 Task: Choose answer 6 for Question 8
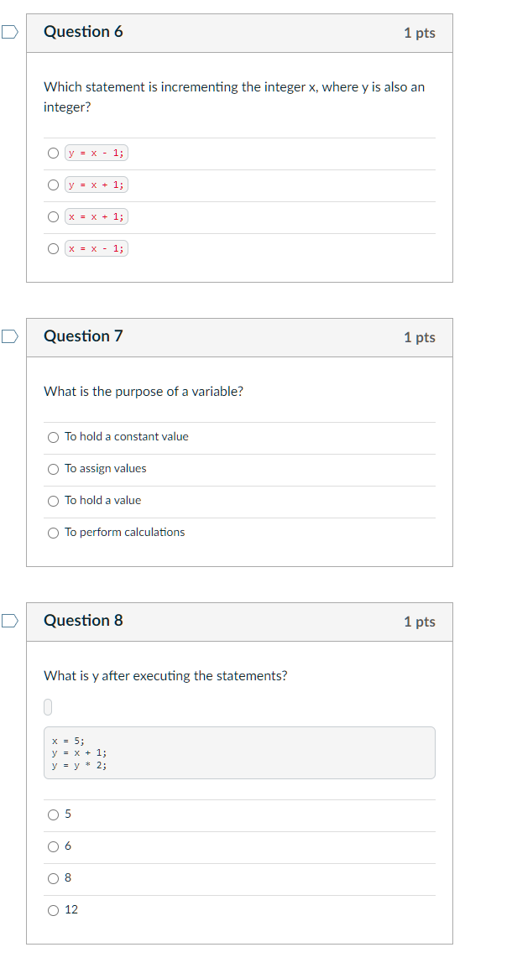[54, 846]
